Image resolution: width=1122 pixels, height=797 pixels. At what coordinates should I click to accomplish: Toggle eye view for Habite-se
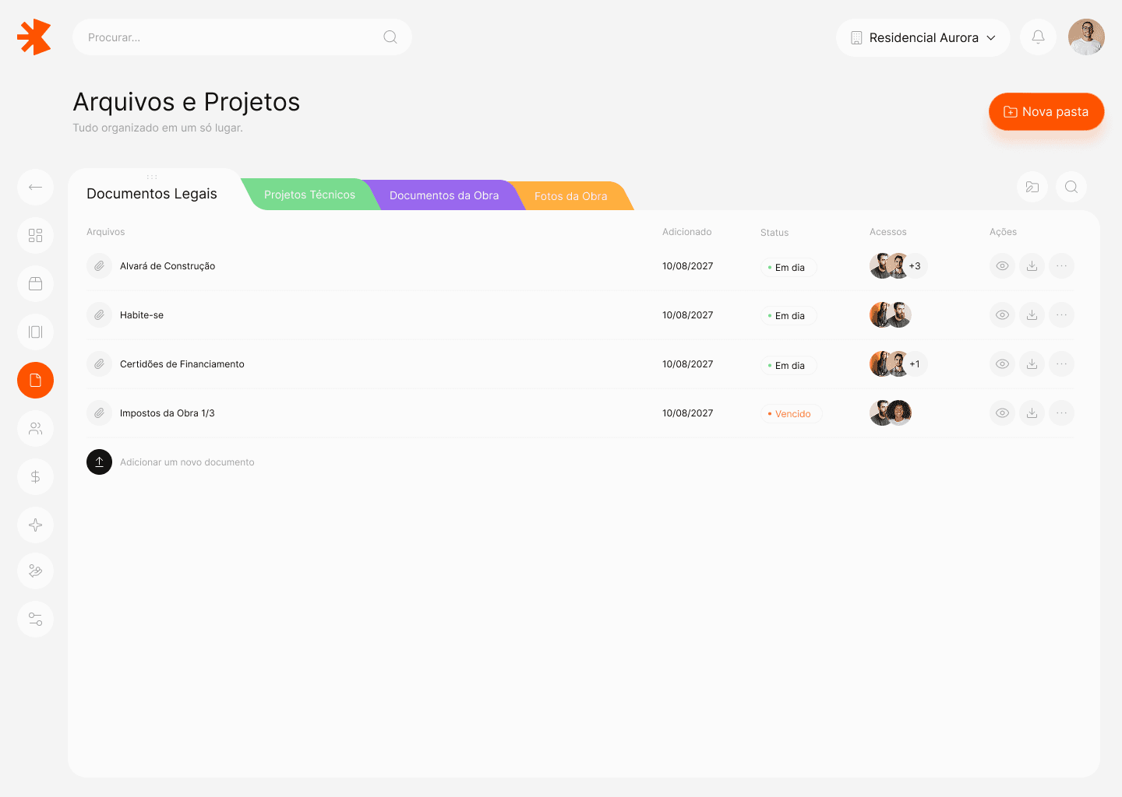pyautogui.click(x=1002, y=315)
